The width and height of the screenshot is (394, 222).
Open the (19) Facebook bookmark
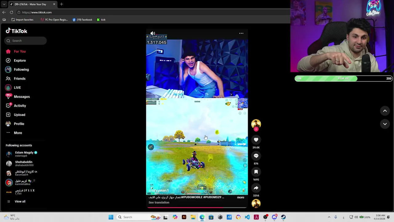82,20
